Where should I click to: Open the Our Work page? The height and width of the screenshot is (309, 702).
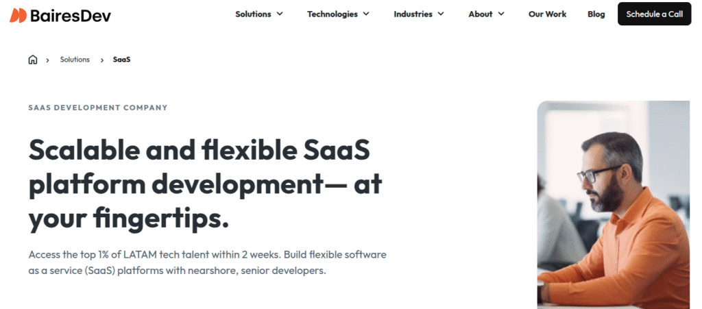pos(547,14)
